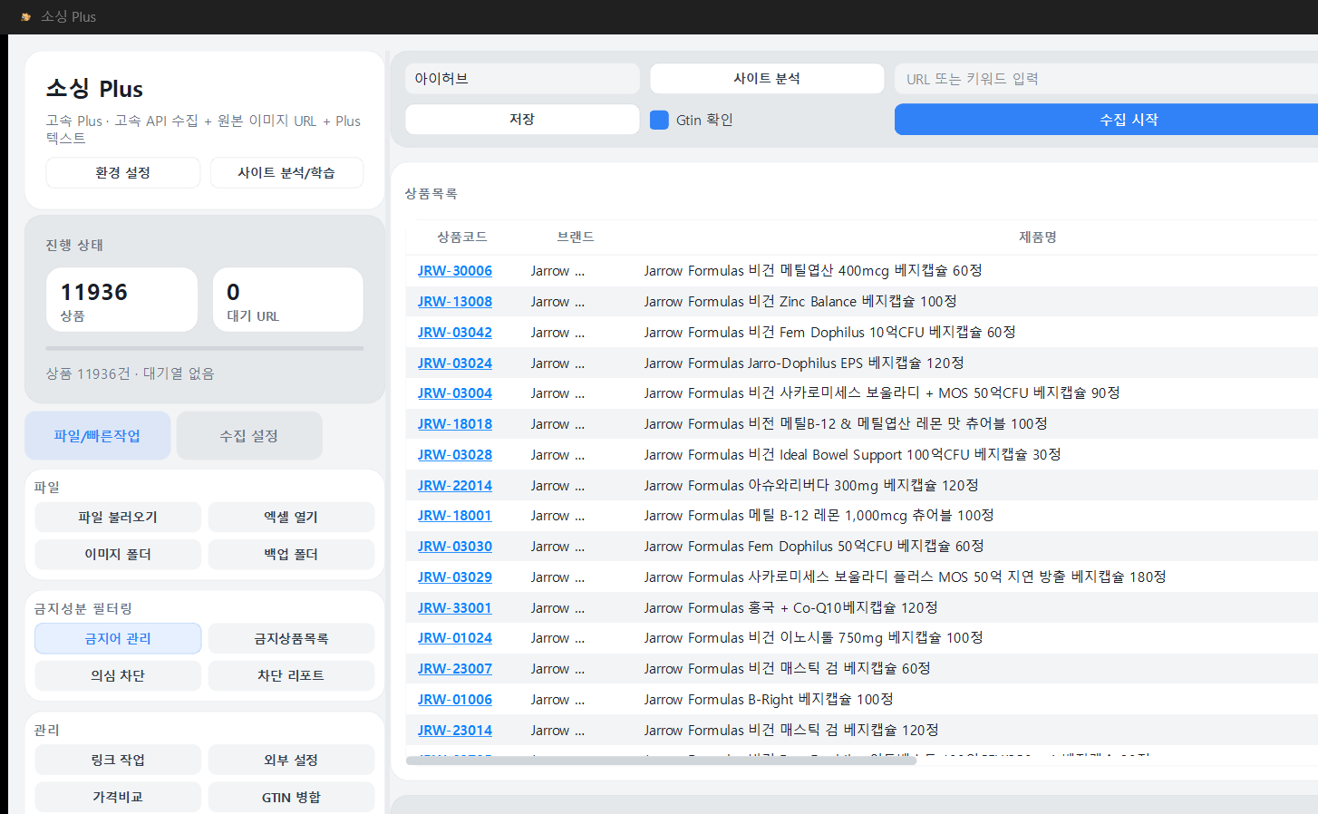This screenshot has height=814, width=1318.
Task: Click the 엑셀 열기 button
Action: (291, 518)
